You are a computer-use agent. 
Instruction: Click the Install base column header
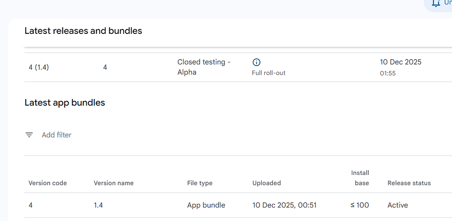pyautogui.click(x=360, y=178)
